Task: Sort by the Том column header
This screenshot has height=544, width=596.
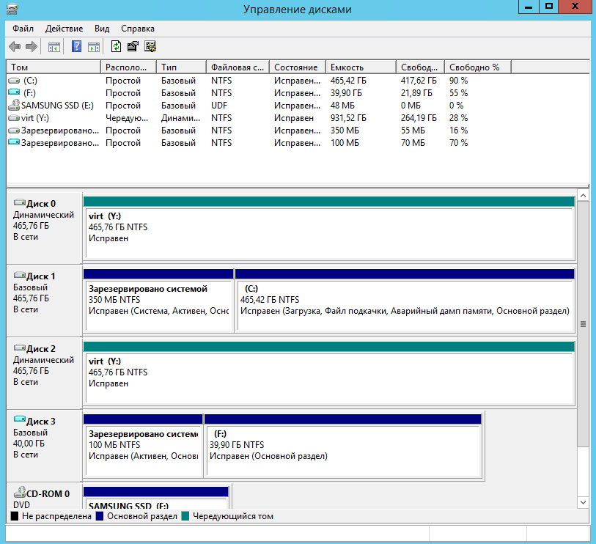Action: pos(20,67)
